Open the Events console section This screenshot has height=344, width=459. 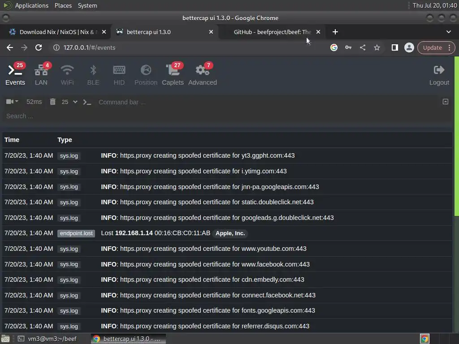point(15,74)
